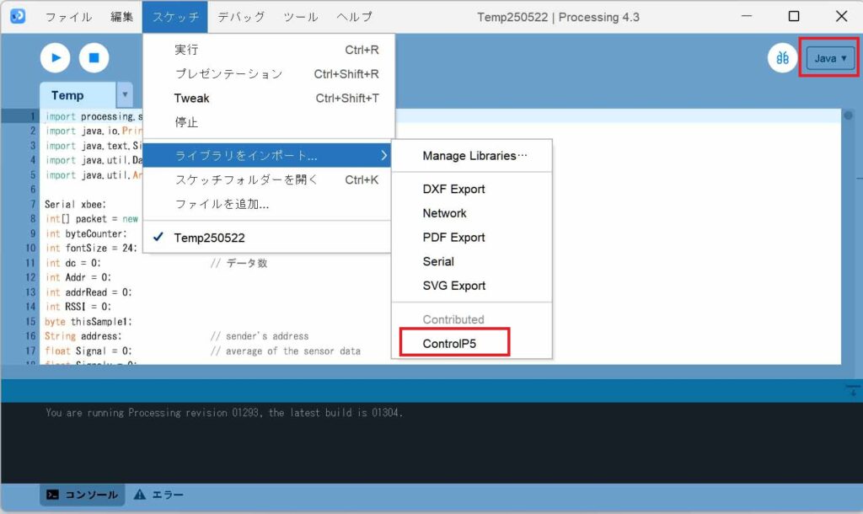This screenshot has height=514, width=863.
Task: Open Manage Libraries… in submenu
Action: [x=472, y=156]
